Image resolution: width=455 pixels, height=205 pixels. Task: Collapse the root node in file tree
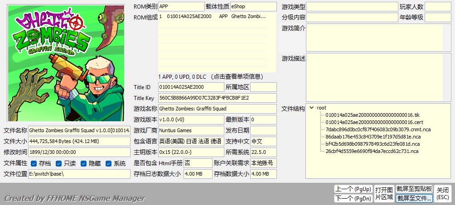pyautogui.click(x=312, y=108)
